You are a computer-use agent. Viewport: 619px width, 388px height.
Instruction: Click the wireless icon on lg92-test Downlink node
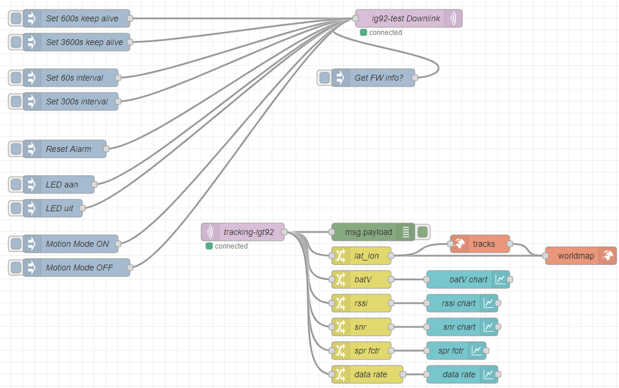coord(453,18)
